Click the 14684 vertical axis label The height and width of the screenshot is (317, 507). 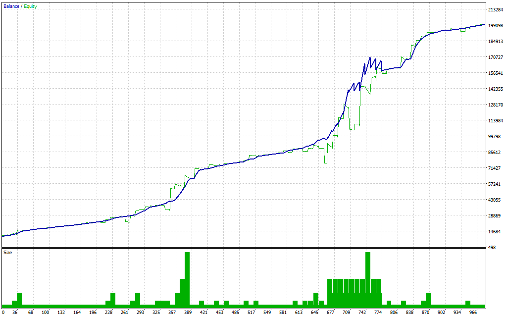click(x=496, y=232)
